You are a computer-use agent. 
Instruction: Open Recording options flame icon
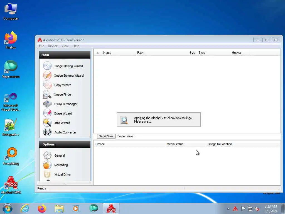tap(47, 165)
